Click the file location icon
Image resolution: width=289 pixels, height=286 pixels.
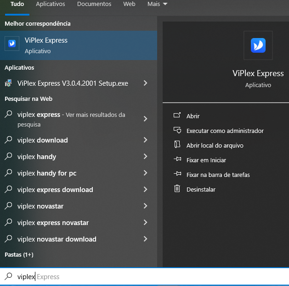pyautogui.click(x=177, y=145)
